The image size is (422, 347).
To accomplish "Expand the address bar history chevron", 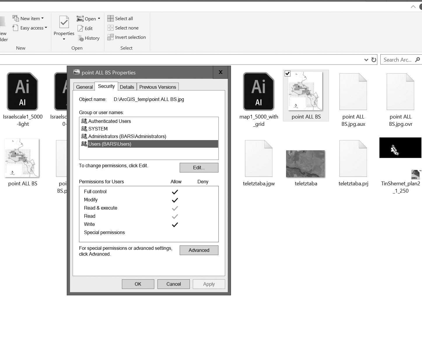I will [x=366, y=60].
